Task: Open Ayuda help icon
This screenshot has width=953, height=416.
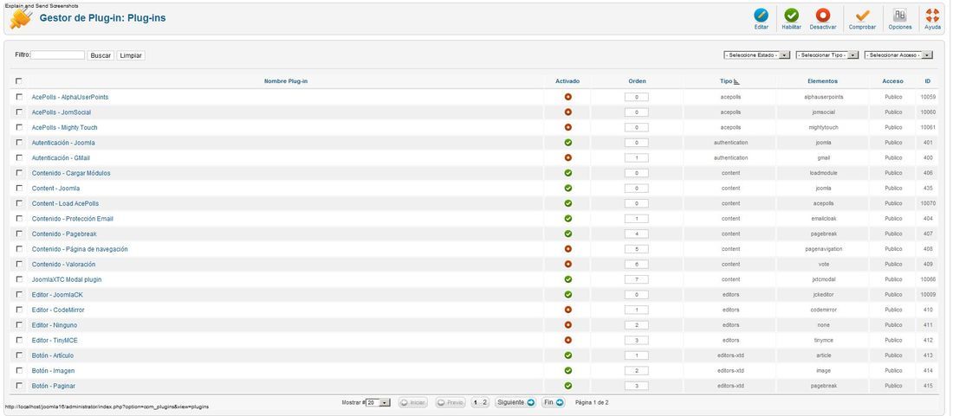Action: tap(932, 16)
